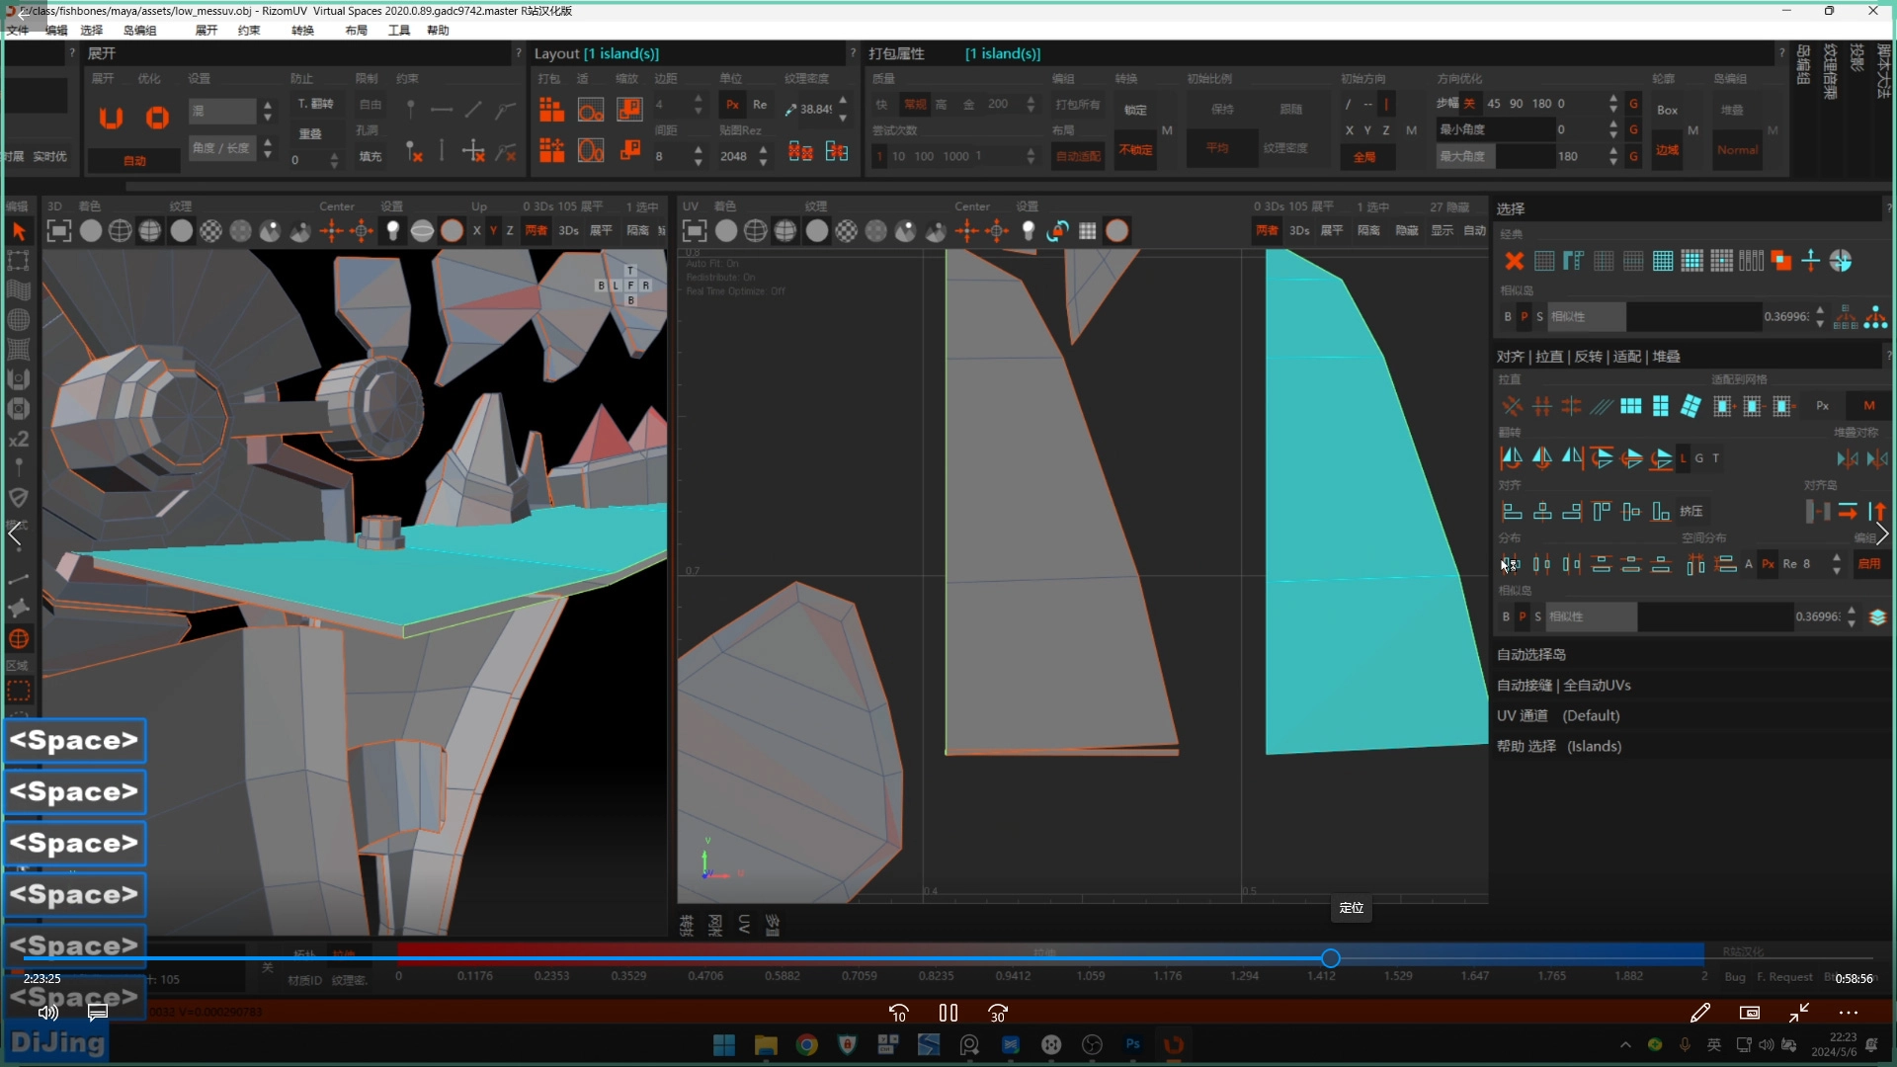Click the 2048 map resolution stepper arrows
This screenshot has width=1897, height=1067.
coord(763,156)
